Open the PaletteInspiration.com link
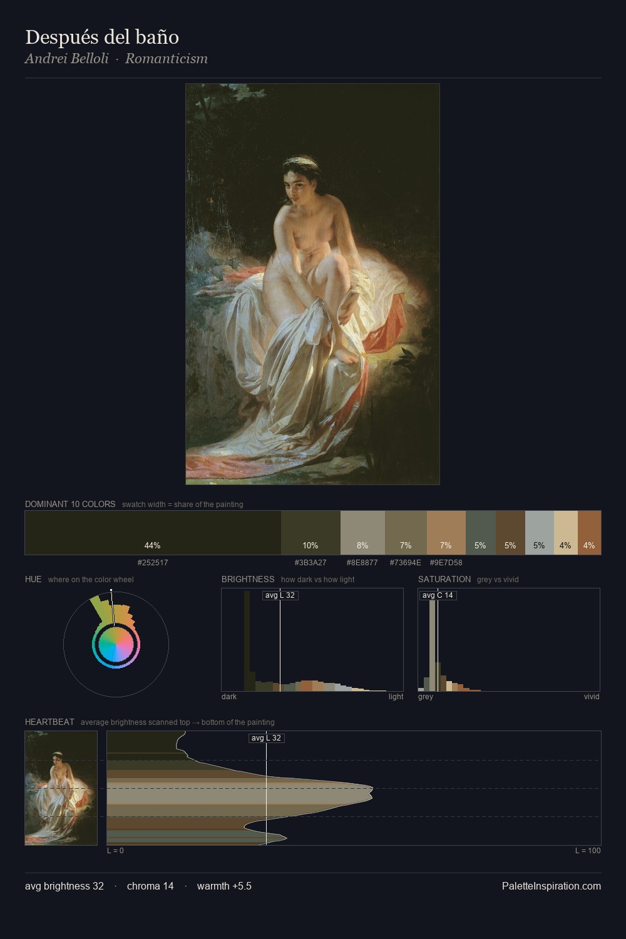 click(552, 886)
